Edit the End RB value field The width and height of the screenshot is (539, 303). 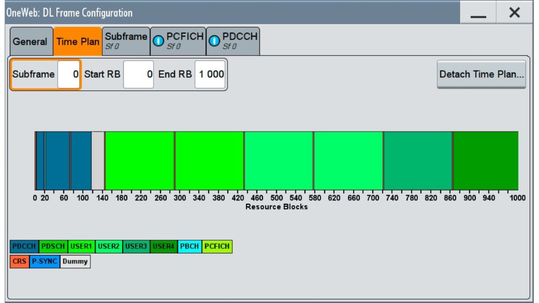(x=211, y=74)
